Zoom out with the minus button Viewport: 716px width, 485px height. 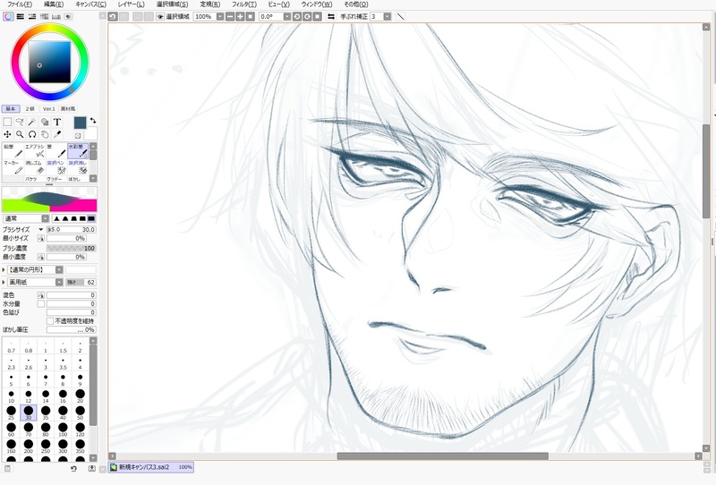click(230, 16)
